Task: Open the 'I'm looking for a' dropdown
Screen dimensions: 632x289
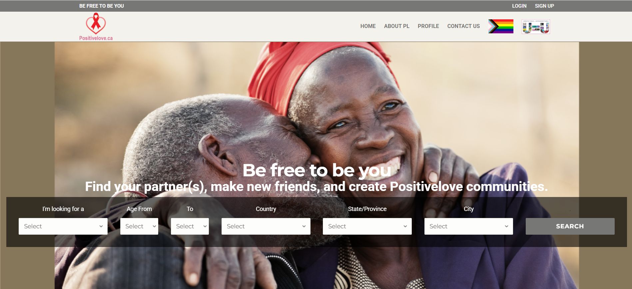Action: [x=63, y=226]
